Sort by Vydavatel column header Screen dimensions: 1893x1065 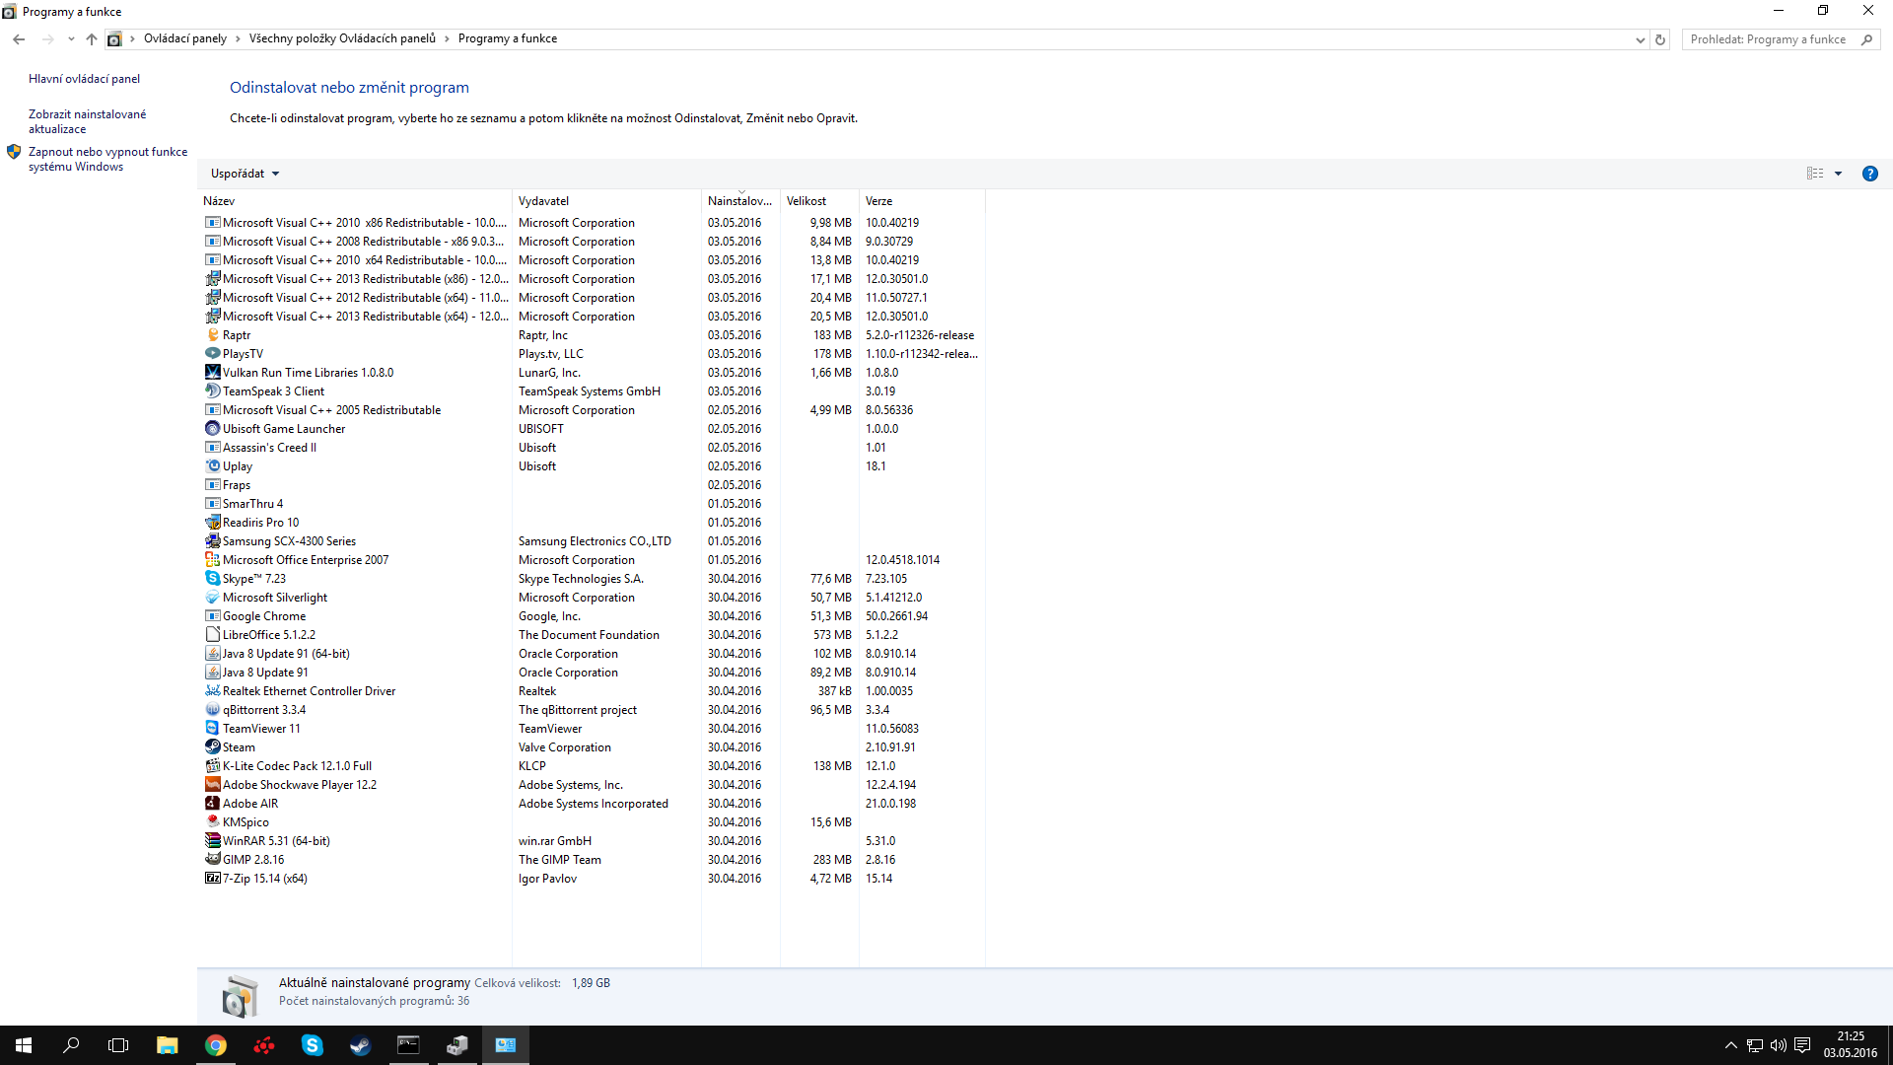pos(544,201)
